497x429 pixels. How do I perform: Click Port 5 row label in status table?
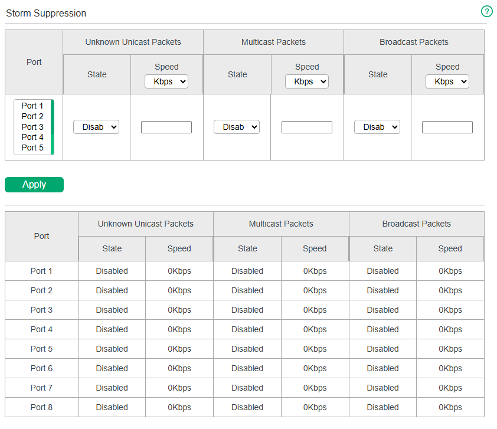(x=41, y=349)
